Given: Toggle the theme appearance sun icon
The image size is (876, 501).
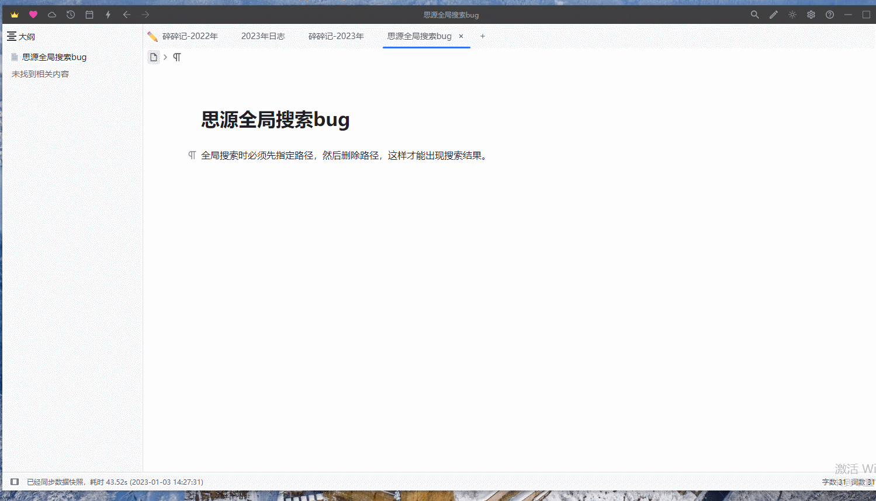Looking at the screenshot, I should pos(792,15).
